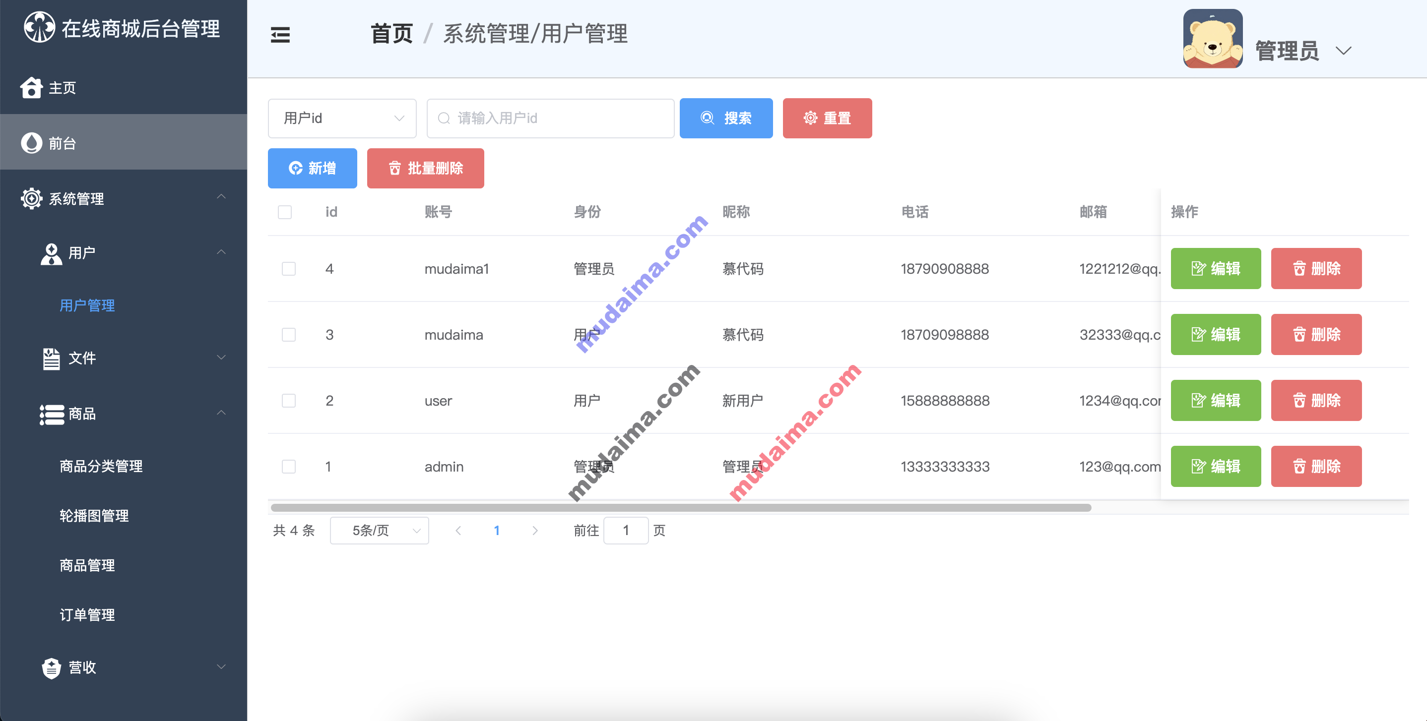Open the 用户id search filter dropdown

click(x=339, y=118)
